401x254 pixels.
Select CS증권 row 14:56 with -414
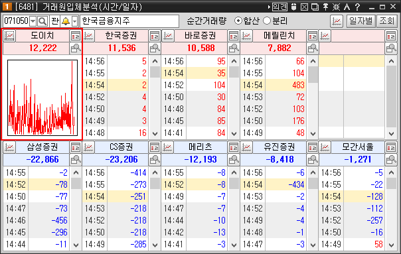(116, 172)
